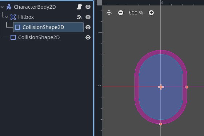The image size is (204, 136).
Task: Zoom in with the plus button
Action: 151,13
